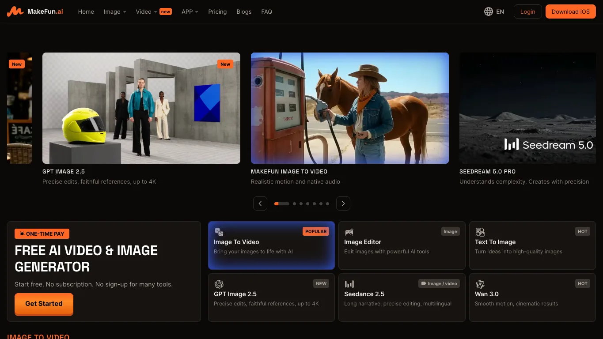The width and height of the screenshot is (603, 339).
Task: Click the Wan 3.0 card icon
Action: tap(480, 284)
